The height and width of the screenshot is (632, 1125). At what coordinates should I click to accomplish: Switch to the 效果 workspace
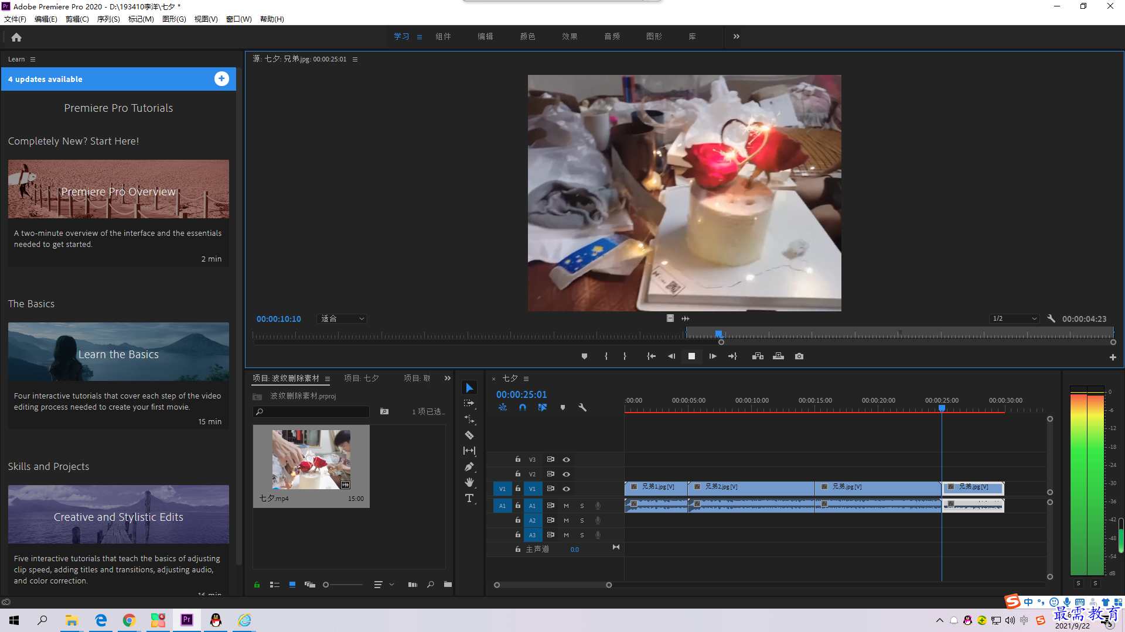click(x=570, y=36)
